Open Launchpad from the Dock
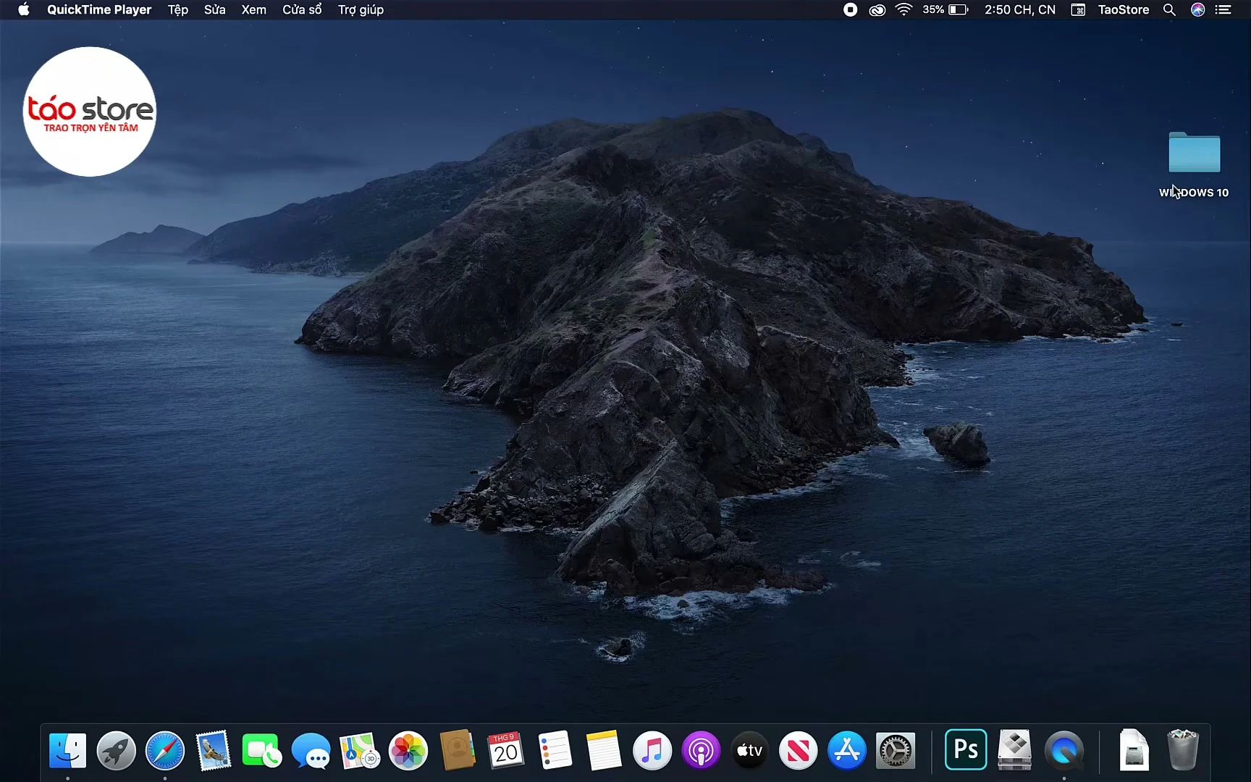This screenshot has width=1251, height=782. click(116, 751)
